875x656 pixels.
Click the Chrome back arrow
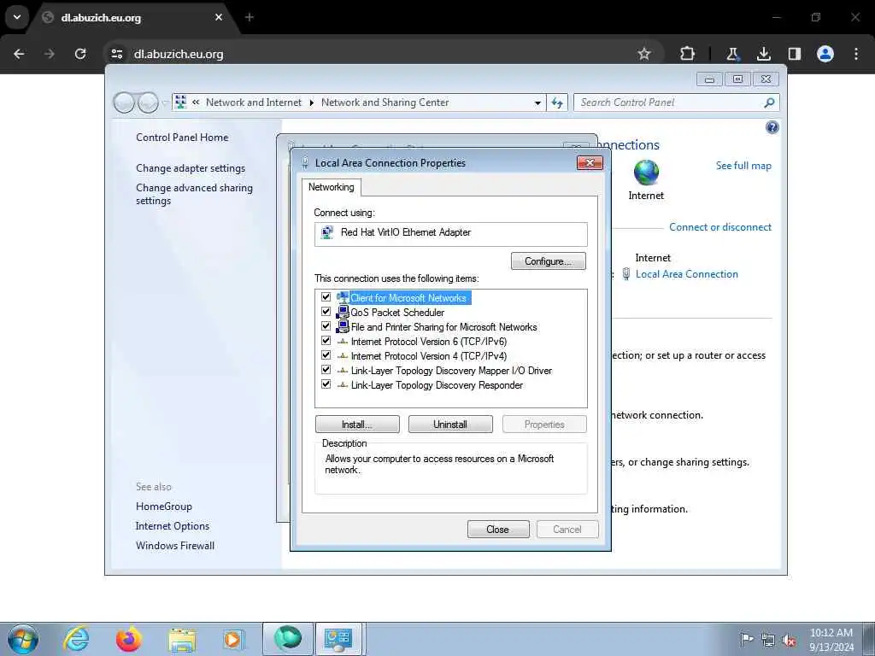click(19, 54)
